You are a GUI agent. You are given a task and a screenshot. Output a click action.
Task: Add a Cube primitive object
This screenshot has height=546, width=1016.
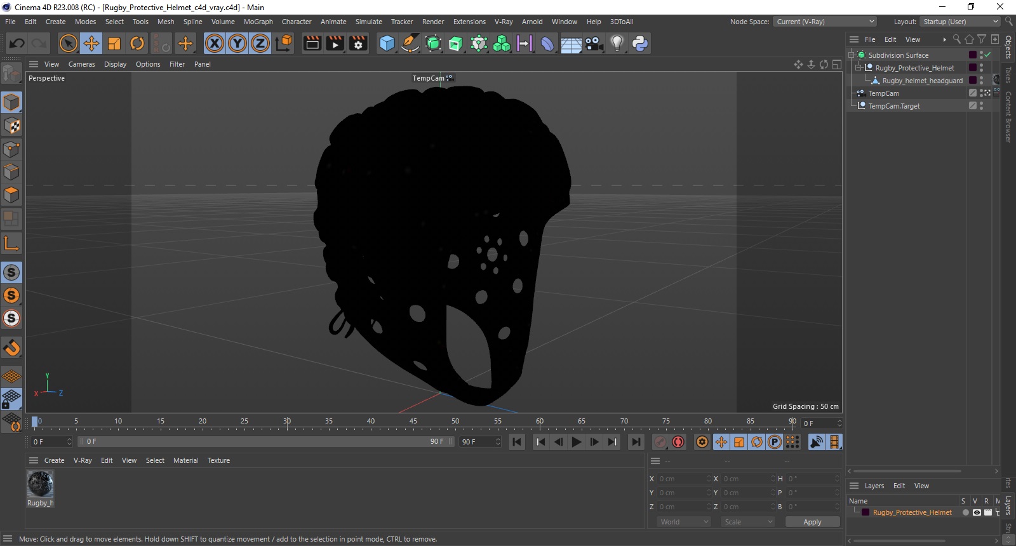(387, 43)
